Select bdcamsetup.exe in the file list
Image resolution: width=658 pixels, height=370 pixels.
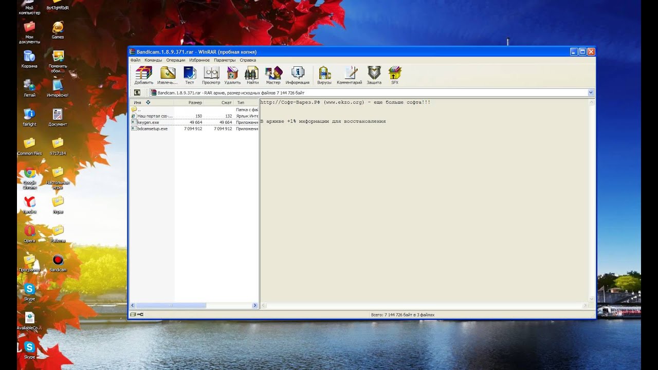(x=194, y=128)
